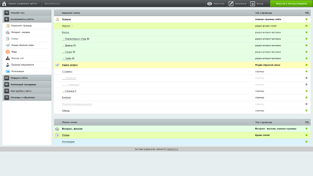The height and width of the screenshot is (176, 313).
Task: Open the Компонент страницы sidebar icon
Action: pyautogui.click(x=8, y=25)
